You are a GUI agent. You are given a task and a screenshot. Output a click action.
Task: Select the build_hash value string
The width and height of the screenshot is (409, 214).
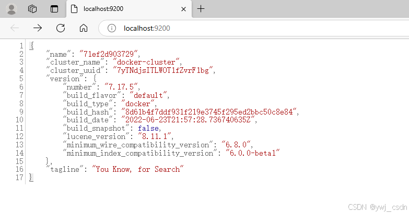pos(208,112)
